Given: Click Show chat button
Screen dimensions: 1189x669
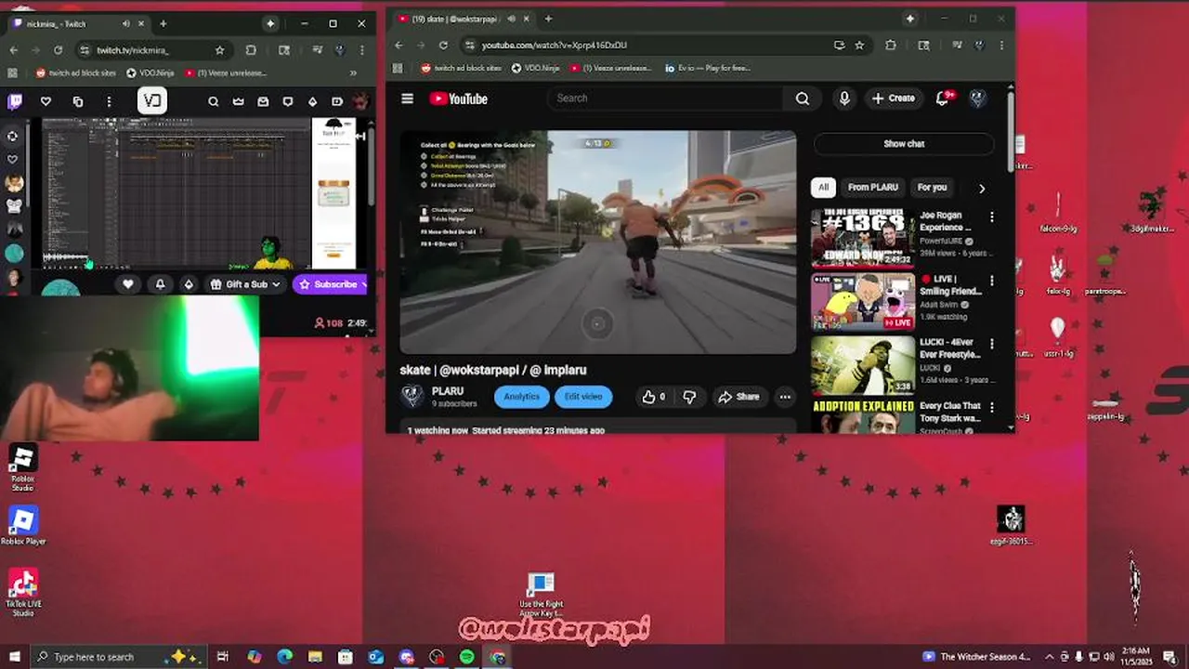Looking at the screenshot, I should [x=904, y=144].
